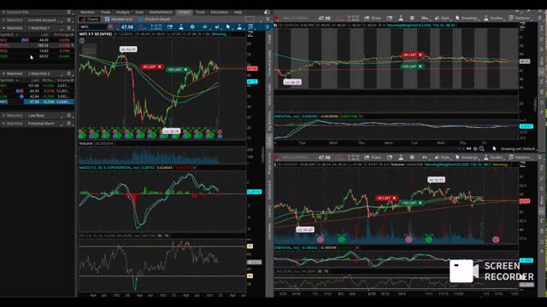Cancel the -40 LMT order on the top-right chart
This screenshot has height=307, width=547.
[x=421, y=55]
